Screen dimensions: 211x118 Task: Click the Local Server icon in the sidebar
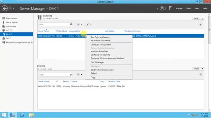coord(4,22)
